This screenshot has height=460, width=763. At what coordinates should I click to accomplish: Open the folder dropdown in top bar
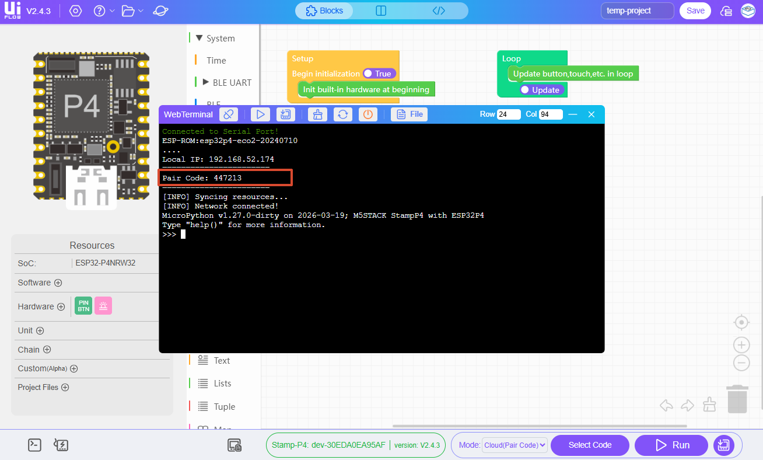tap(132, 11)
